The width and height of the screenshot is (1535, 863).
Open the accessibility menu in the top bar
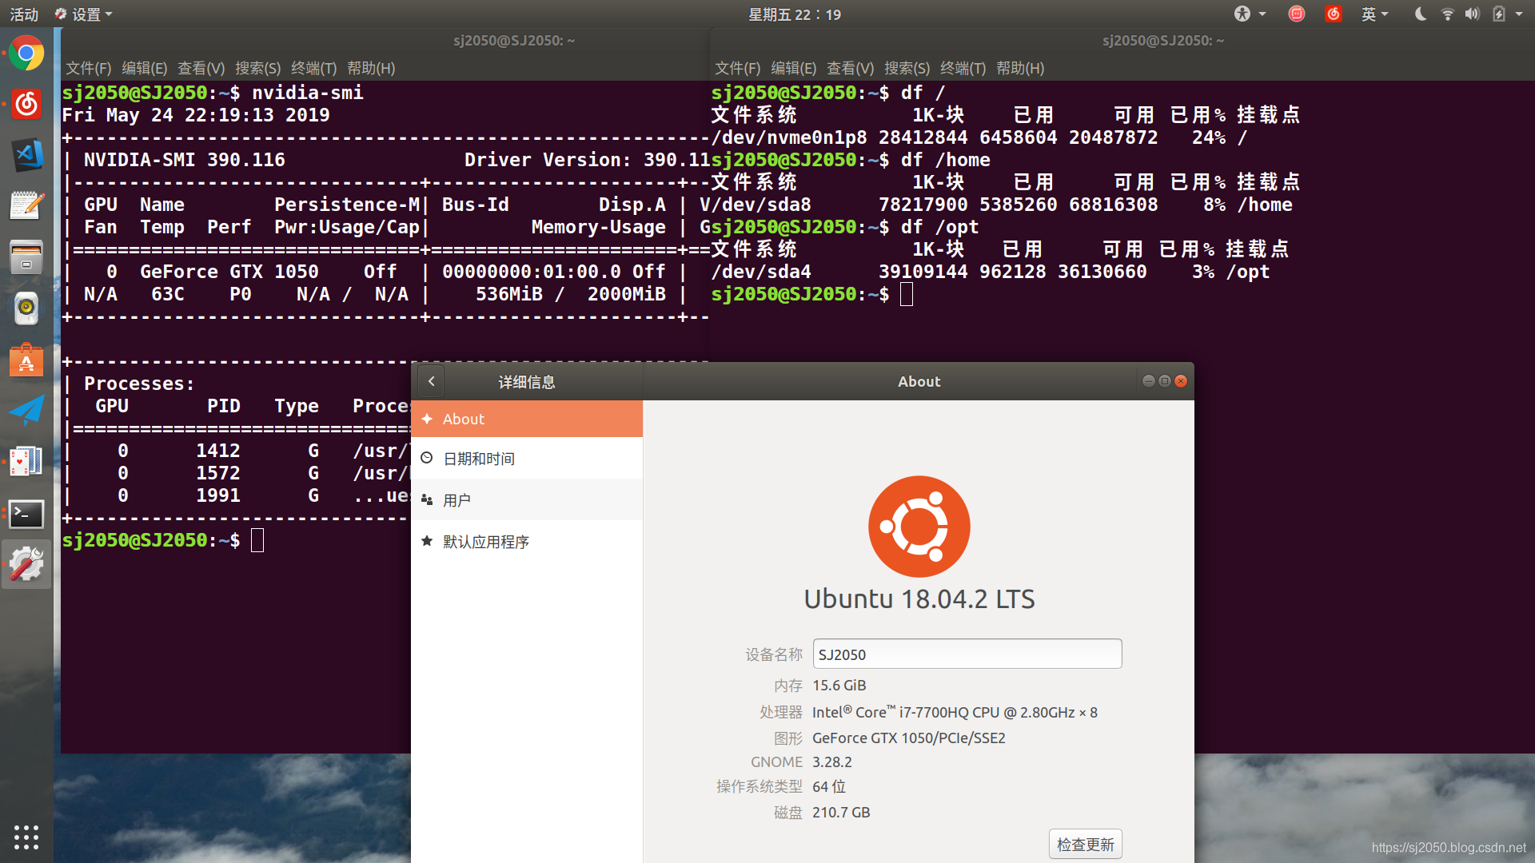coord(1250,14)
